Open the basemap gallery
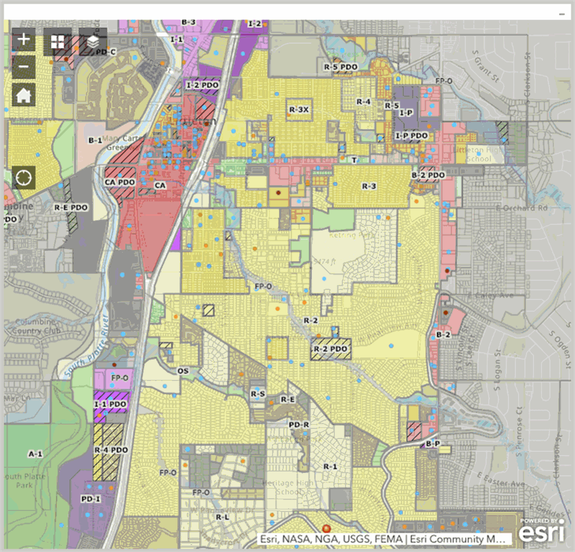The width and height of the screenshot is (575, 552). point(59,41)
